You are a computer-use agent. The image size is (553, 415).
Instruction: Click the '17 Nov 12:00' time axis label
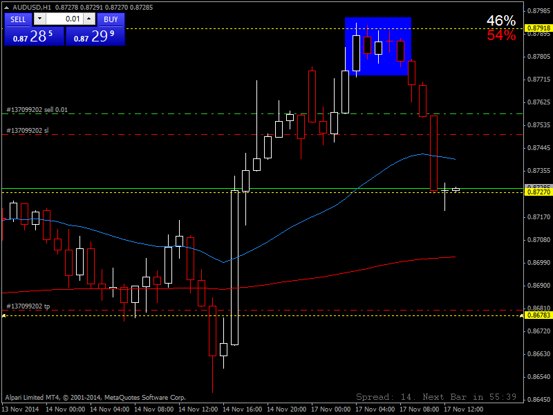(x=463, y=409)
